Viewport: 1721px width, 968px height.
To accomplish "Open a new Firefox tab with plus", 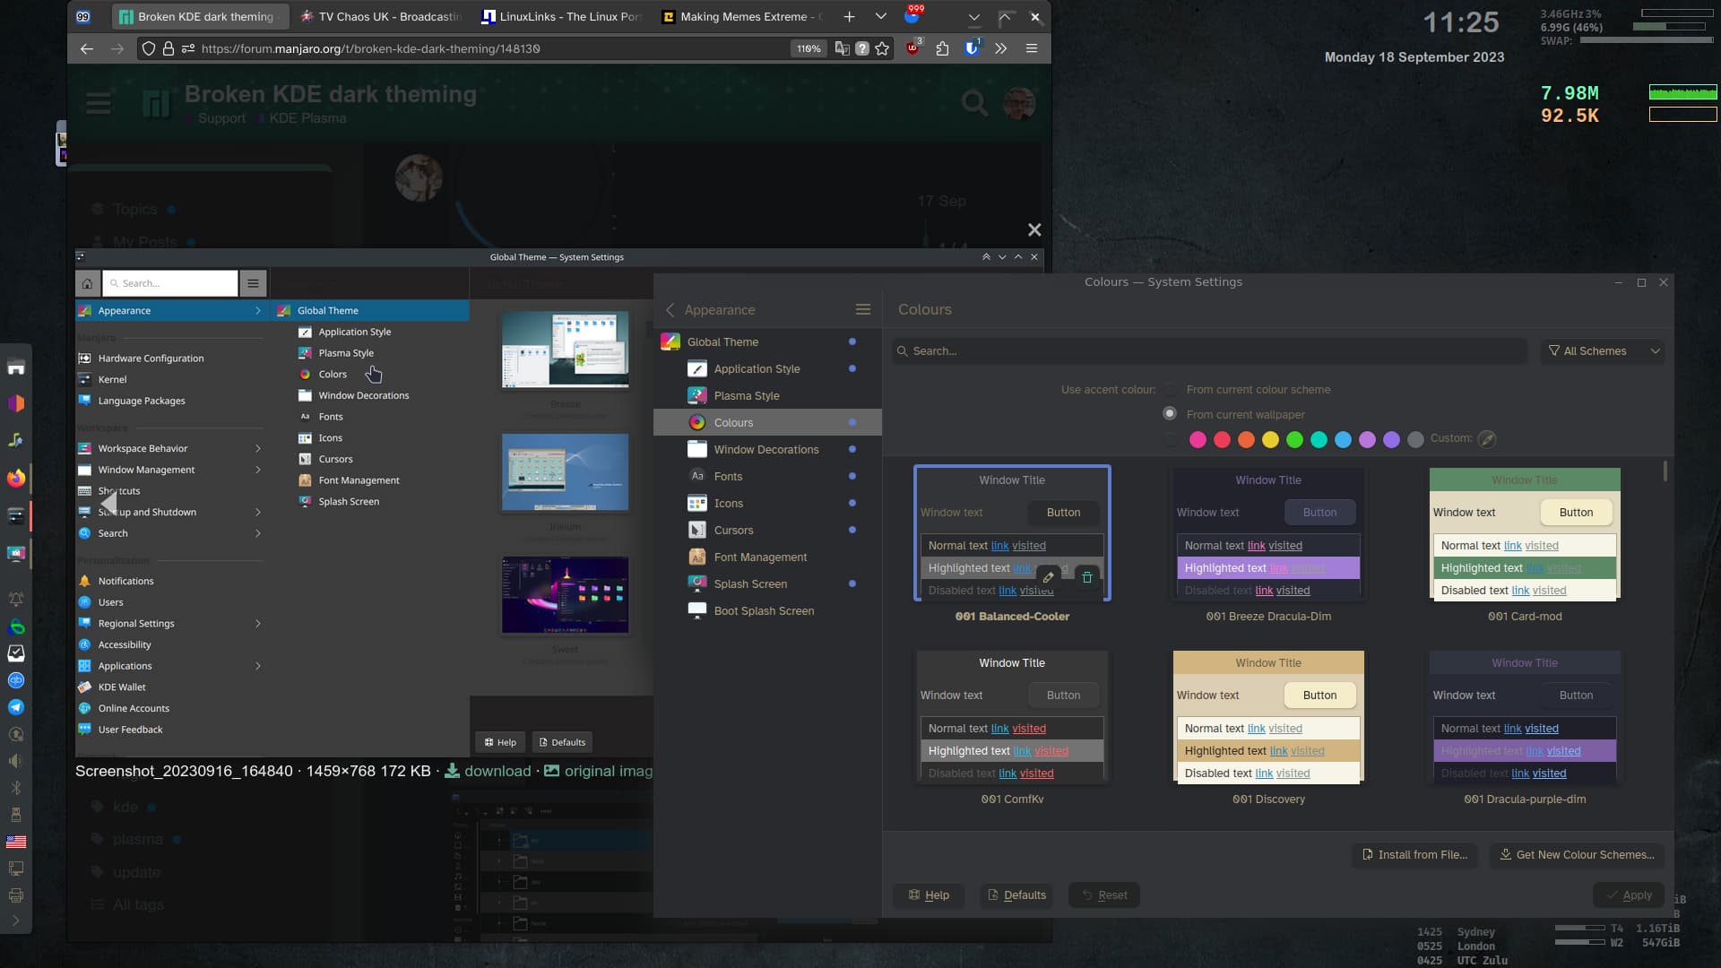I will point(849,16).
